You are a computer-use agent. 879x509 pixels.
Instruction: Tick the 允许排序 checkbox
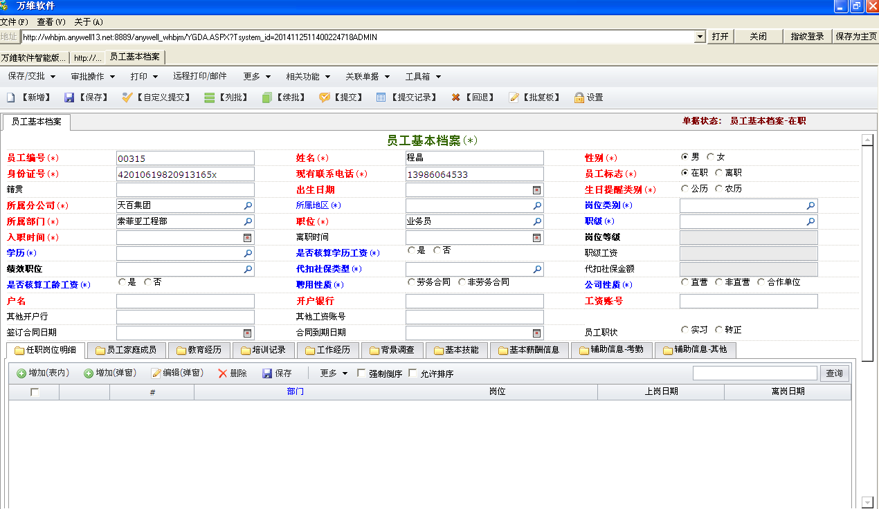[413, 373]
